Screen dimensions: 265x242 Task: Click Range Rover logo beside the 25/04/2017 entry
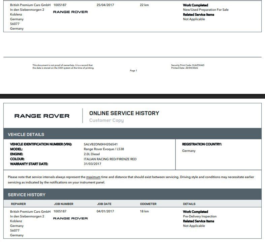tap(70, 12)
